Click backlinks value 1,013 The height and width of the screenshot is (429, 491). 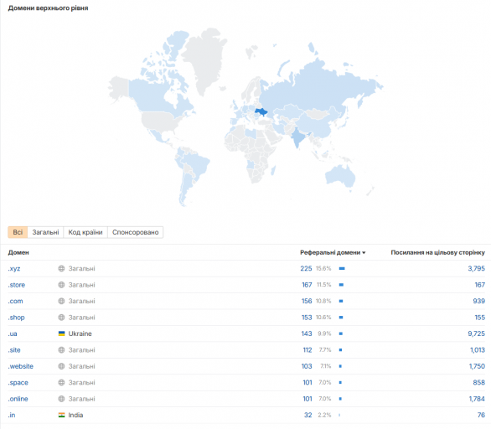tap(478, 350)
